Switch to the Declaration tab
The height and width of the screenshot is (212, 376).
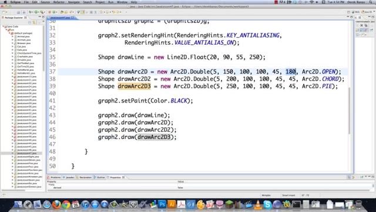84,177
